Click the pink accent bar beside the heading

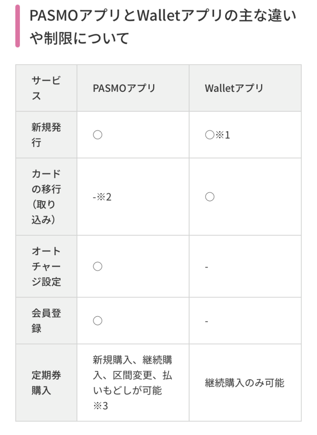(18, 26)
